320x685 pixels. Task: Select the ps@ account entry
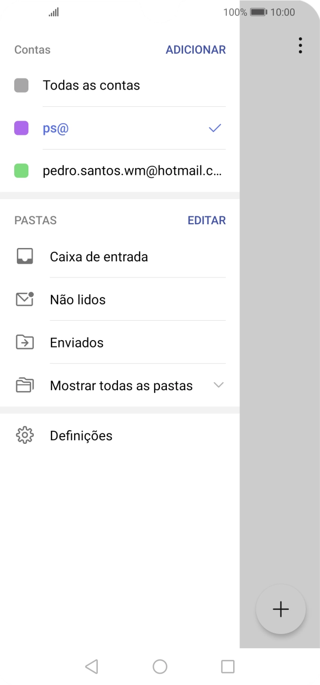click(55, 128)
